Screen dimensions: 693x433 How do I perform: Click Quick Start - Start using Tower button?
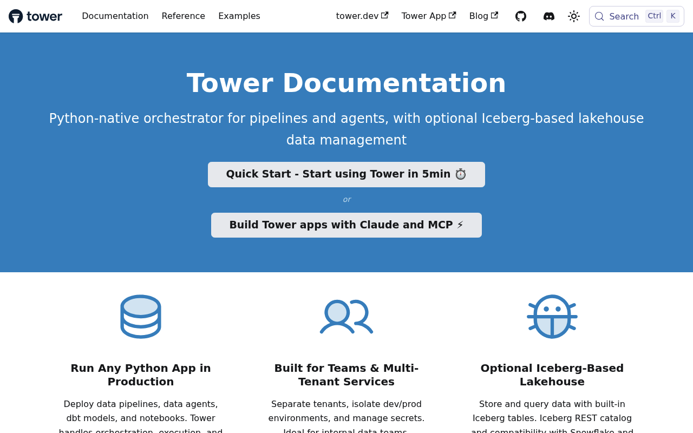(346, 174)
